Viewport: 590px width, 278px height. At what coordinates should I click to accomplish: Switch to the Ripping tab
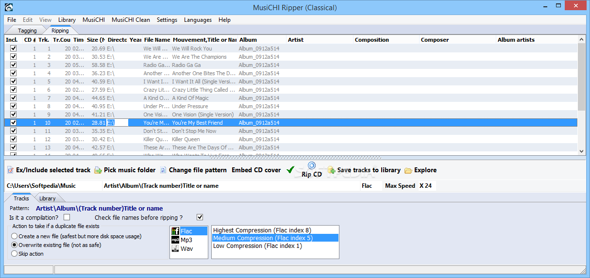pyautogui.click(x=60, y=31)
